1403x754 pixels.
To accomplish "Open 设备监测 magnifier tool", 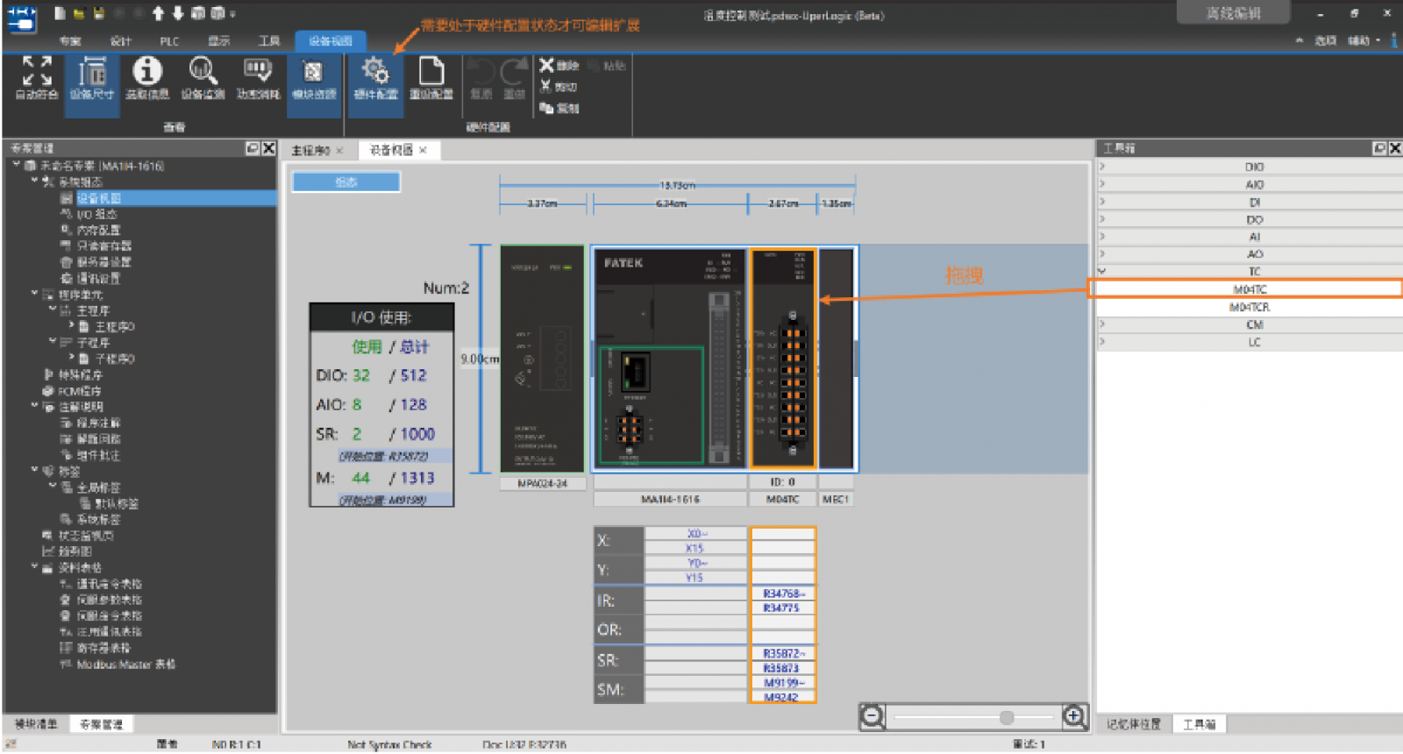I will pos(203,72).
